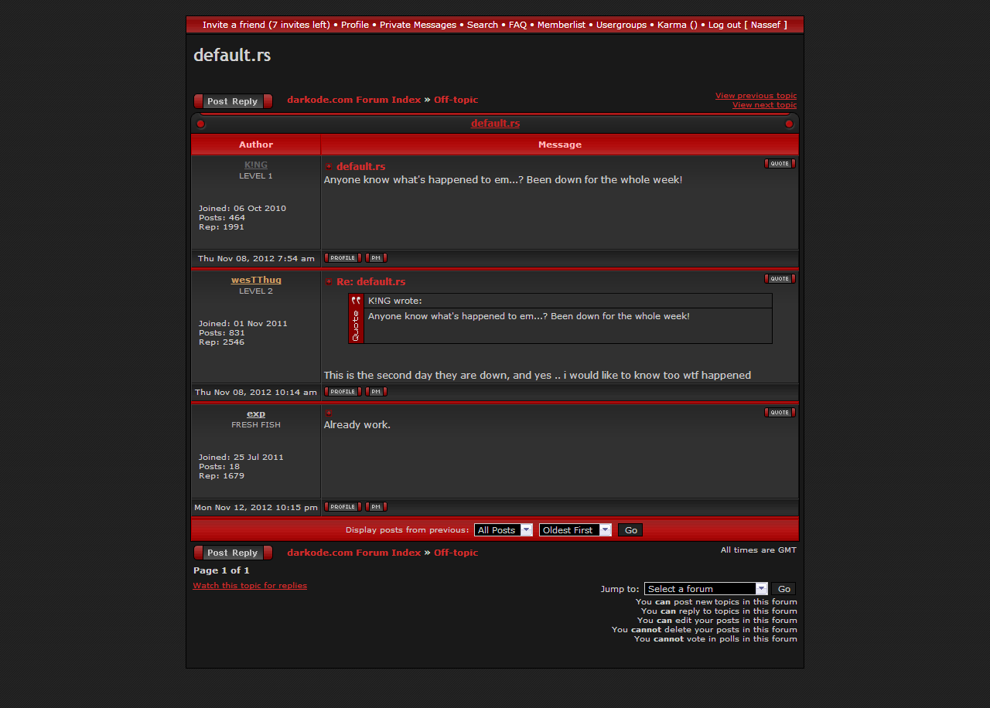Click 'Watch this topic for replies' link
Viewport: 990px width, 708px height.
point(250,586)
